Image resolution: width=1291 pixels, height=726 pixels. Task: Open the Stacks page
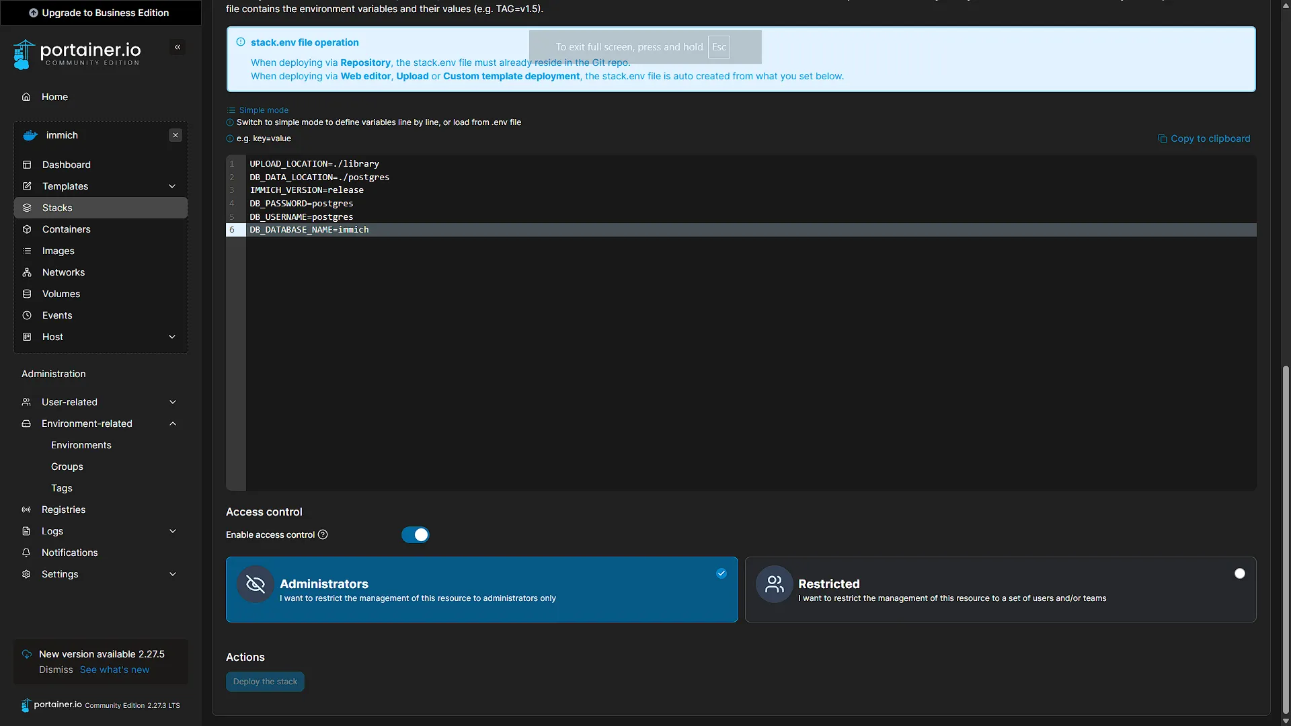point(101,208)
